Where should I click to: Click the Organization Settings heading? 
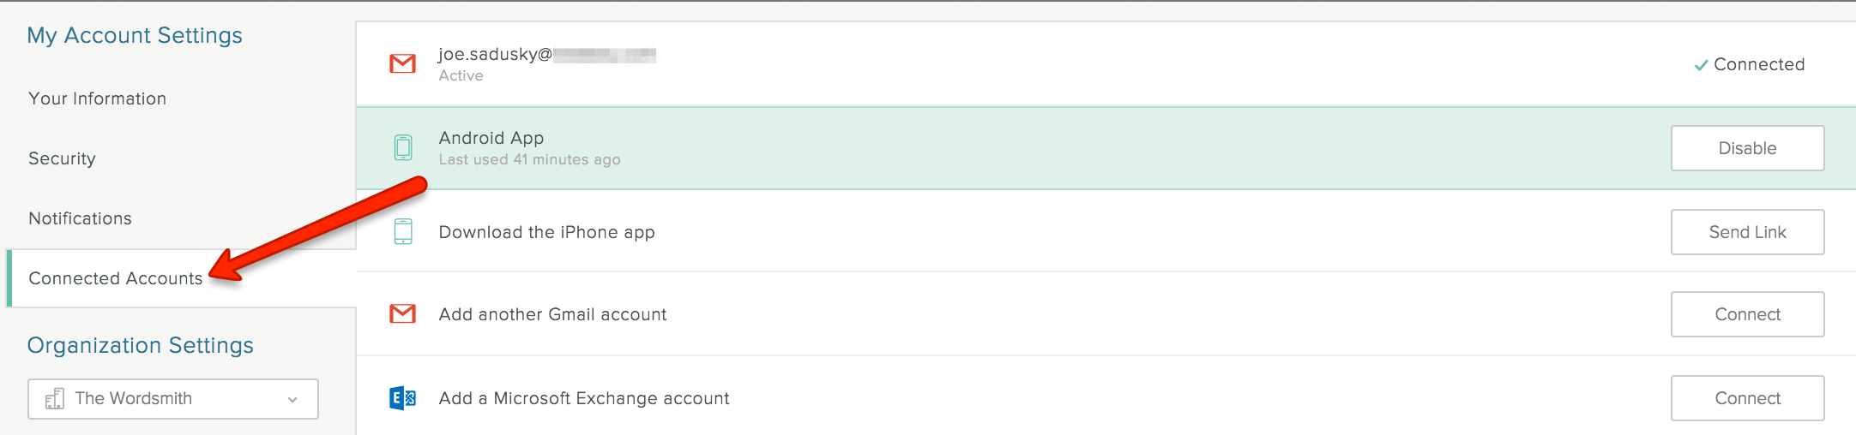click(x=141, y=345)
